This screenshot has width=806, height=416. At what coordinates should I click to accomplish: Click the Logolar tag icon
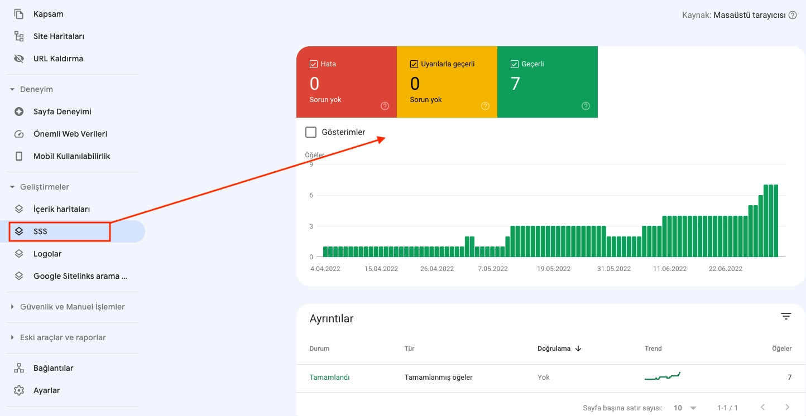pyautogui.click(x=18, y=253)
